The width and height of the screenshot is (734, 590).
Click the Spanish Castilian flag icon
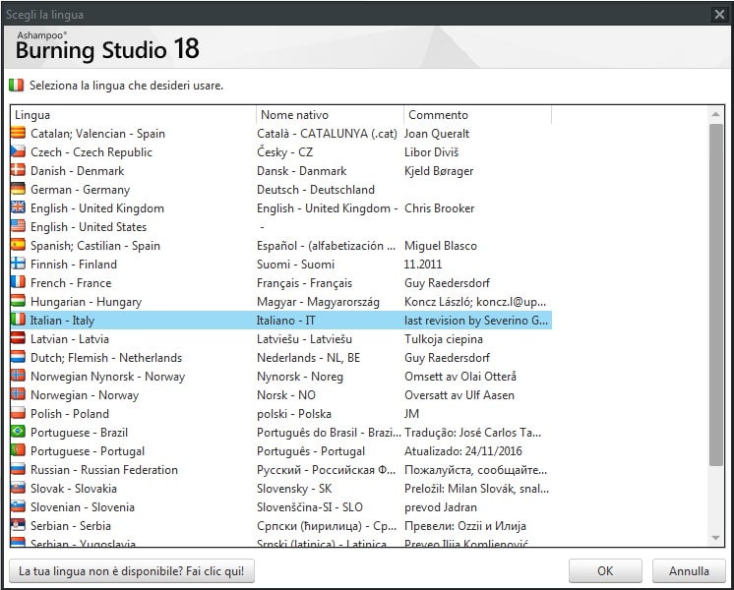point(19,245)
